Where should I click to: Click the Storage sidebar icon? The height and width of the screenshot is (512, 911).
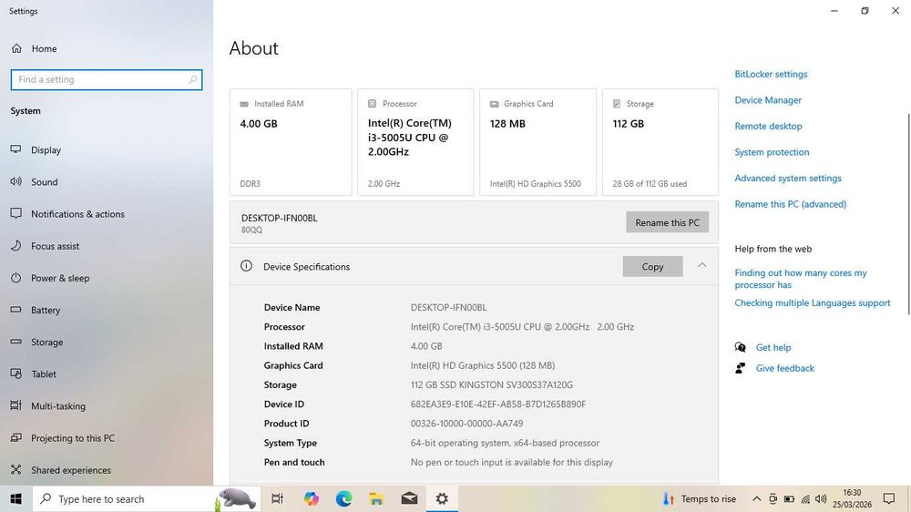tap(15, 342)
